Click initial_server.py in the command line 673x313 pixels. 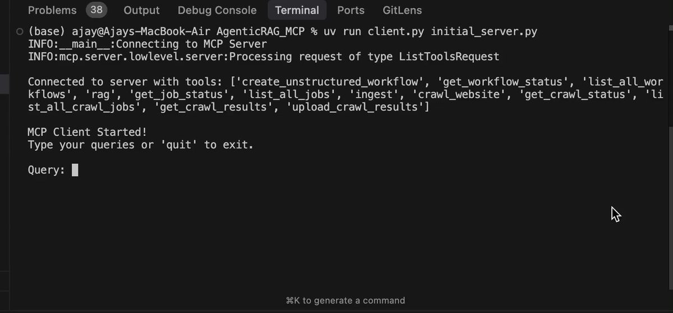[x=484, y=31]
